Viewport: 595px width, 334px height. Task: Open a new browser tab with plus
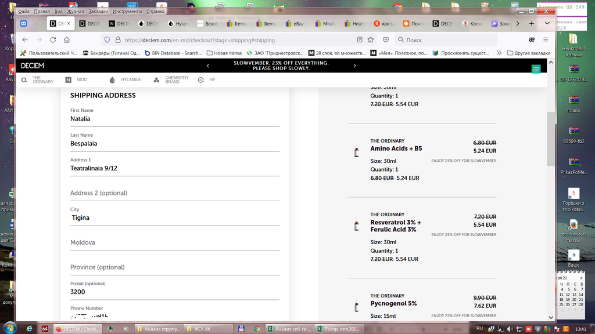[x=531, y=24]
